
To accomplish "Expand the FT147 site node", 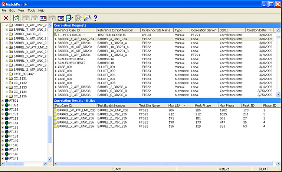I will coord(3,149).
